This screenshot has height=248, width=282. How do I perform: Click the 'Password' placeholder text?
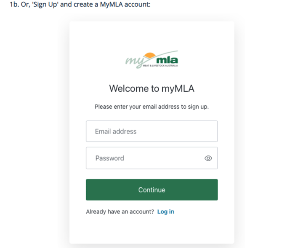[109, 158]
